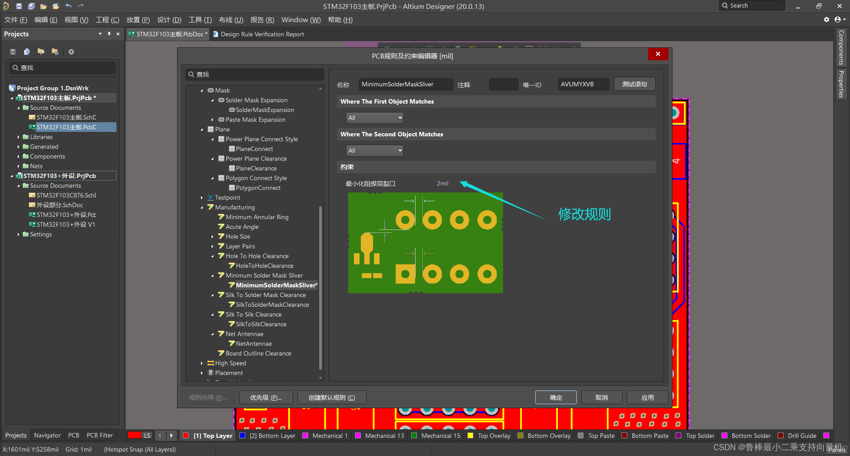Click the rules editor search box
The image size is (850, 456).
255,74
